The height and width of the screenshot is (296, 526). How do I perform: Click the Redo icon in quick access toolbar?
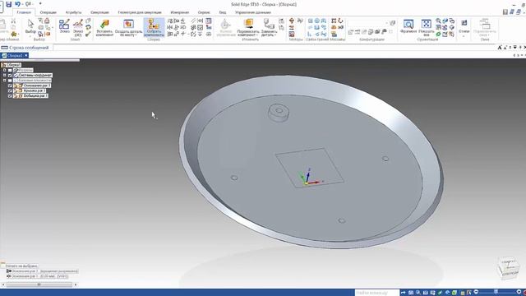pos(28,4)
